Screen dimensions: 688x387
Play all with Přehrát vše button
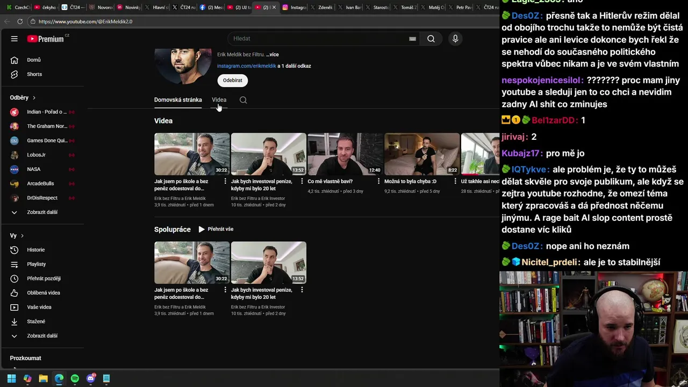(216, 229)
